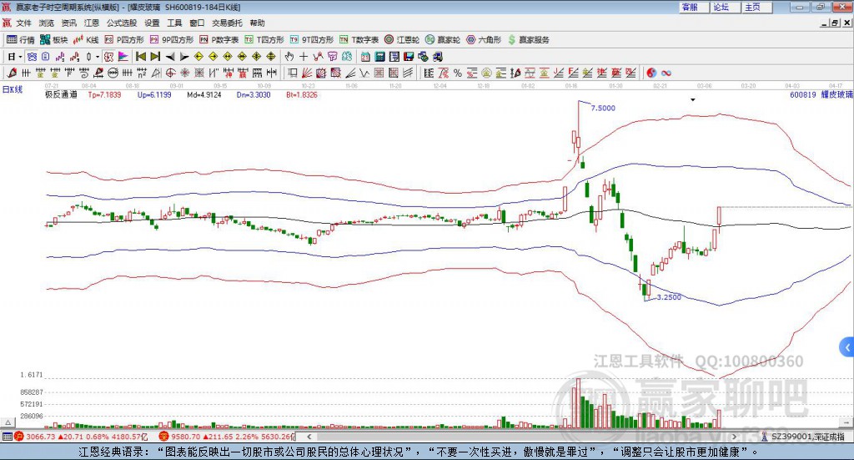Open the 六角形 hexagon tool
This screenshot has width=854, height=460.
pyautogui.click(x=484, y=40)
